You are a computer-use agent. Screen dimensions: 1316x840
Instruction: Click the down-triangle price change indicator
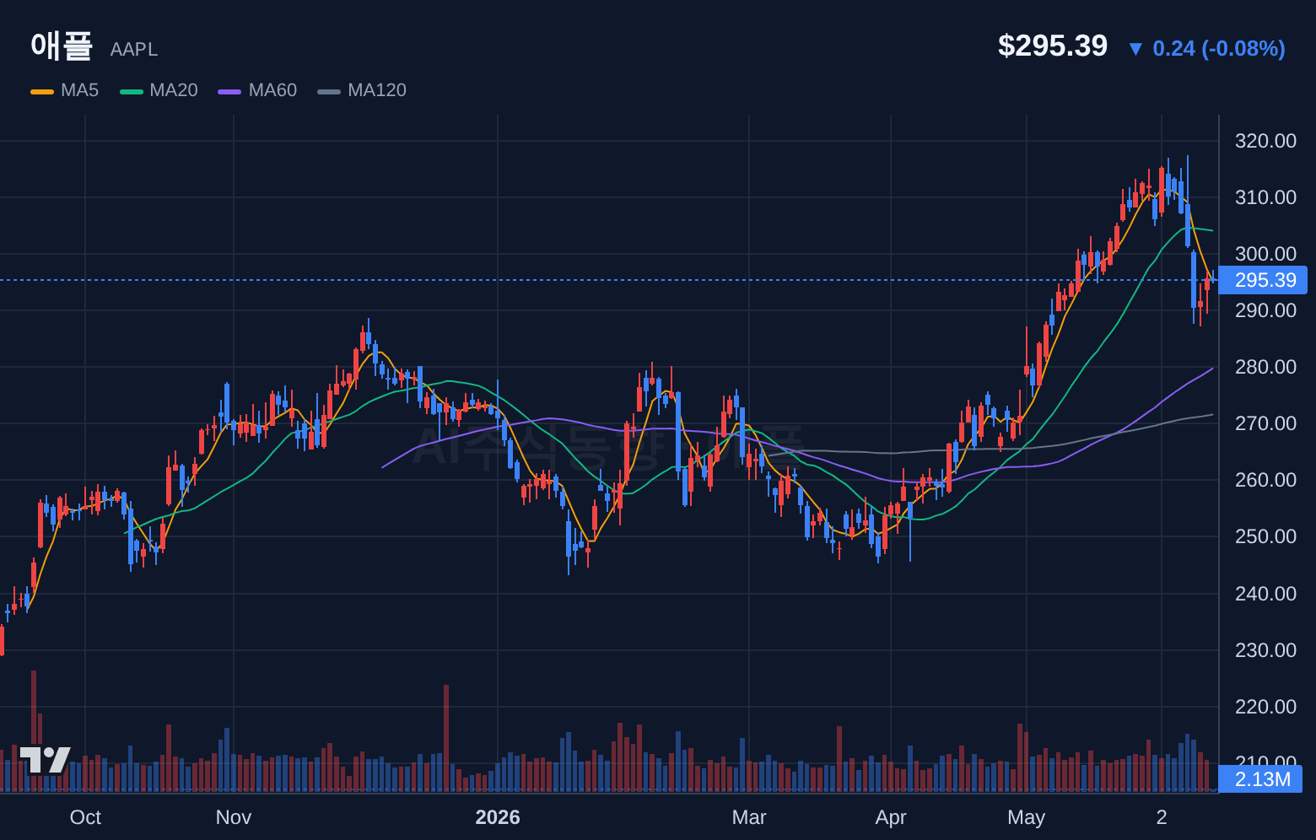[1135, 49]
